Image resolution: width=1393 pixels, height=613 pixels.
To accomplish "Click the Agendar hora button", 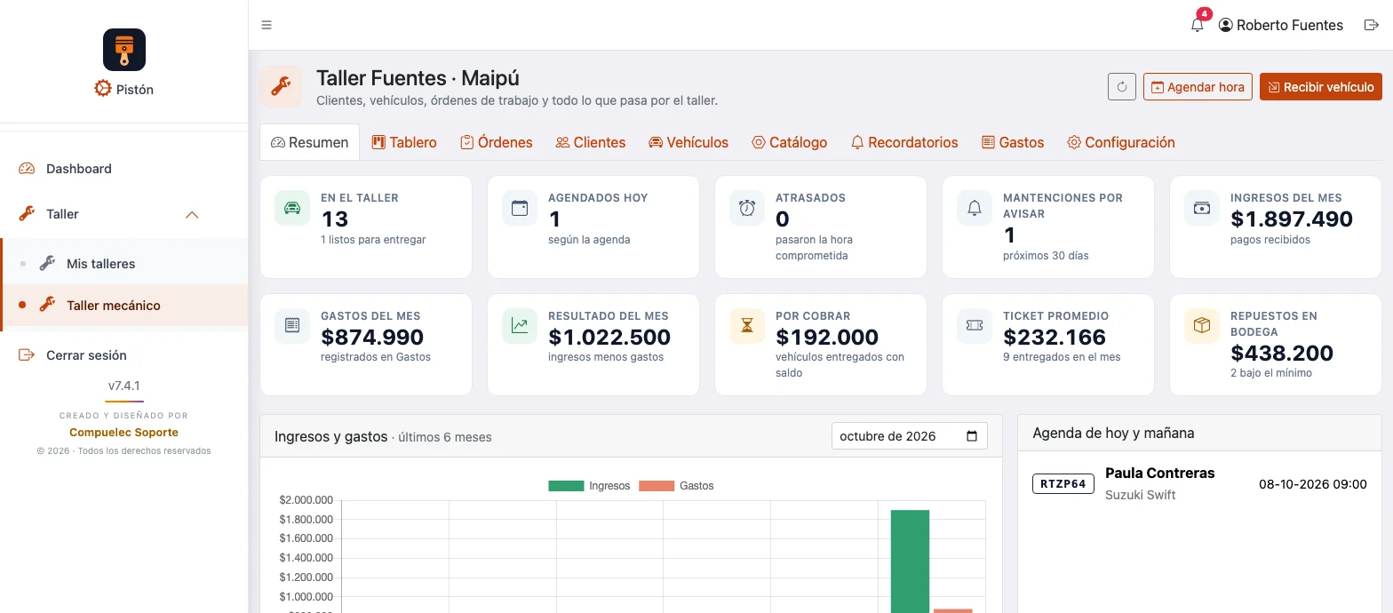I will pos(1198,87).
